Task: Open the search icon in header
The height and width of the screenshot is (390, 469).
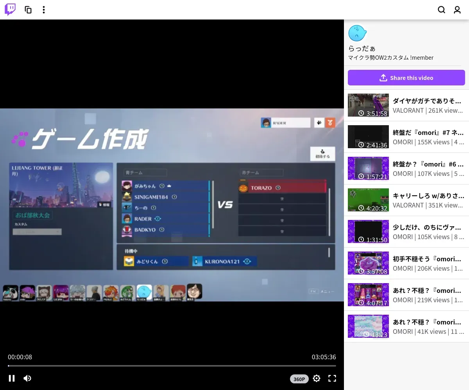Action: (442, 10)
